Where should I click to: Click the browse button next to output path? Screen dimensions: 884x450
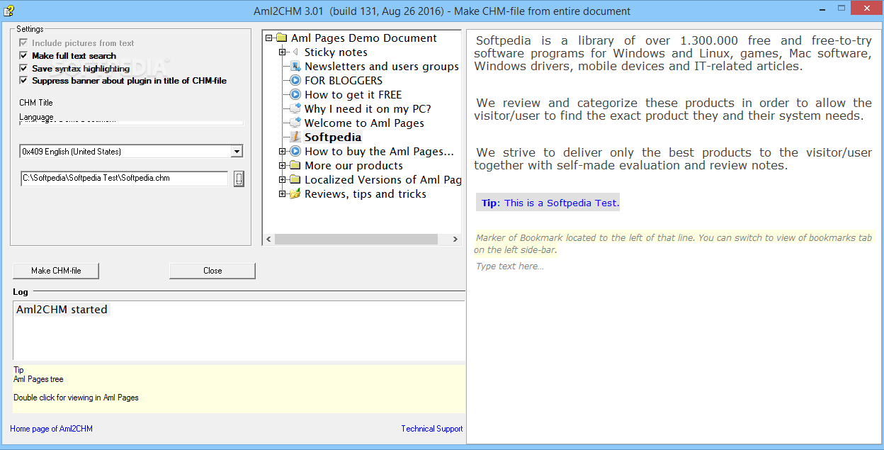(x=239, y=179)
